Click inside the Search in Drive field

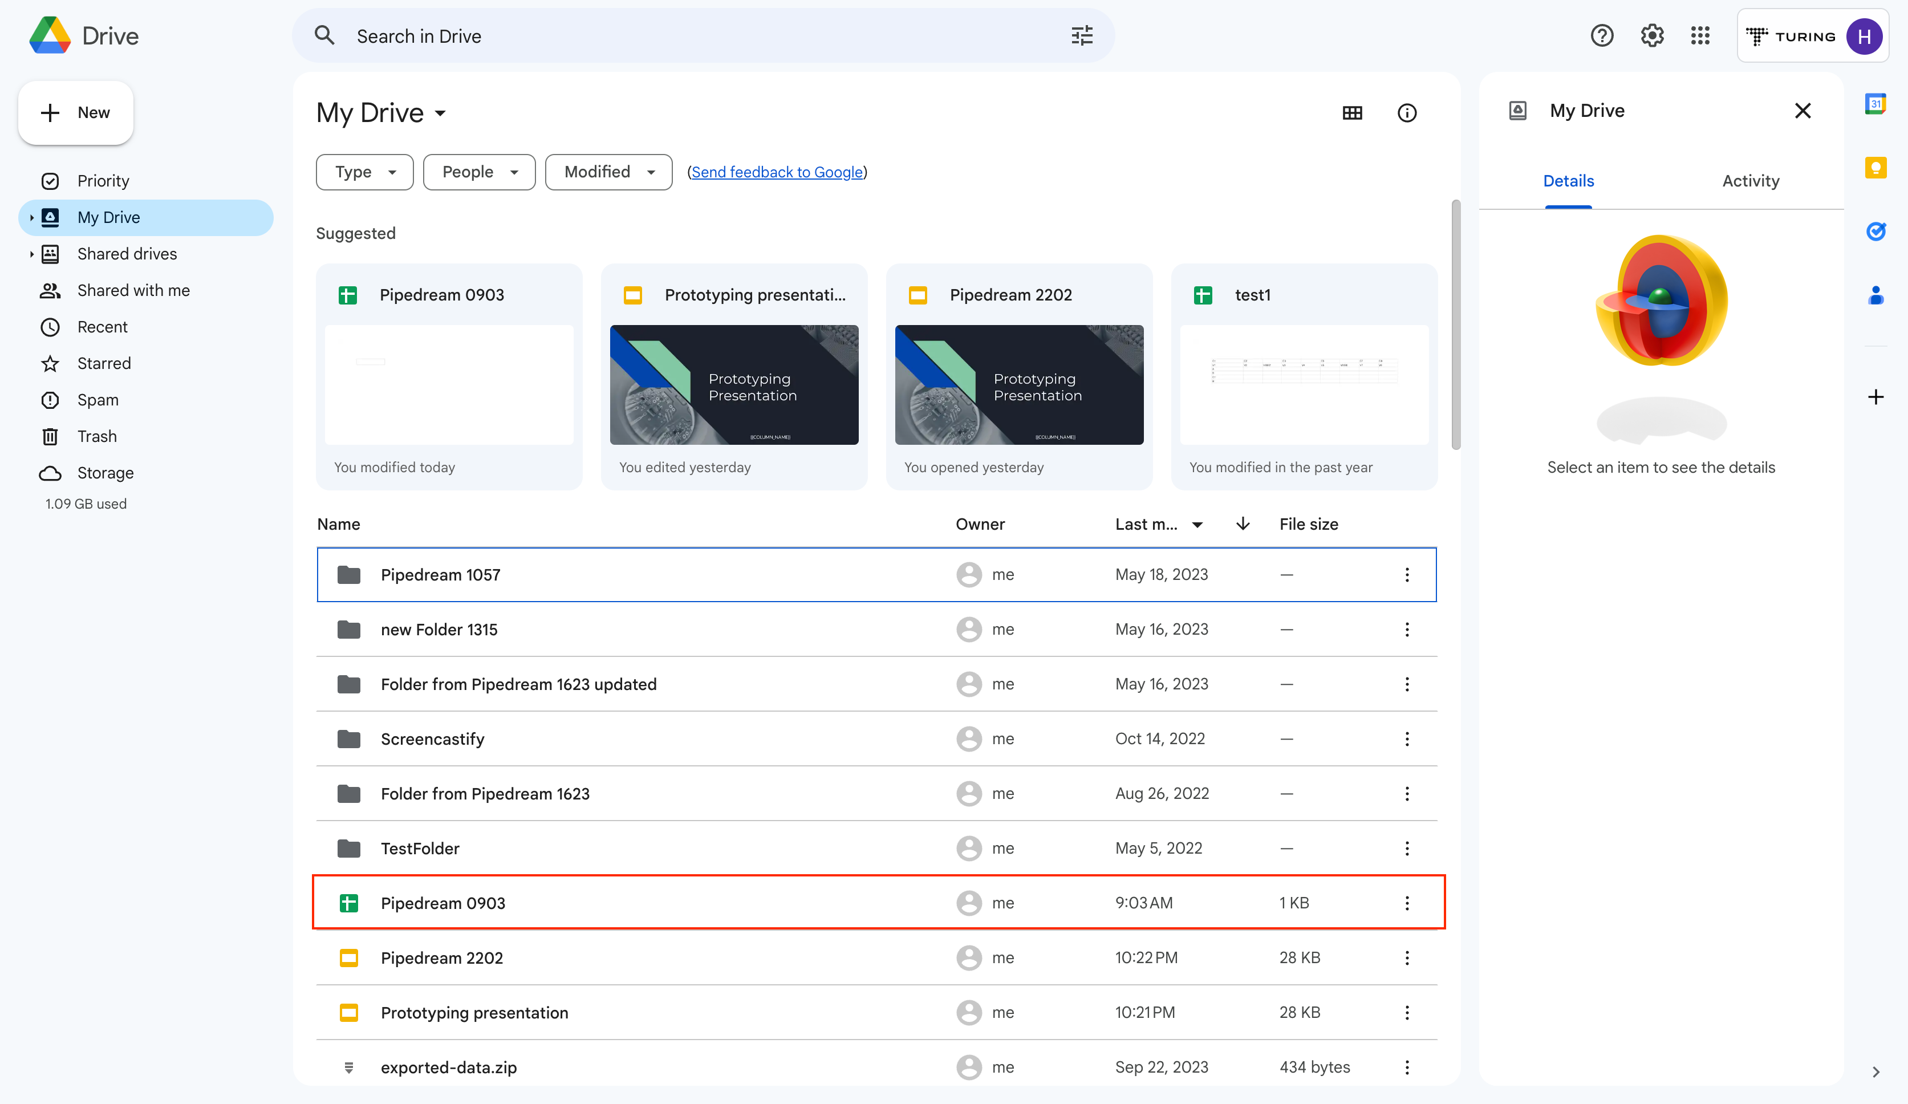tap(681, 35)
